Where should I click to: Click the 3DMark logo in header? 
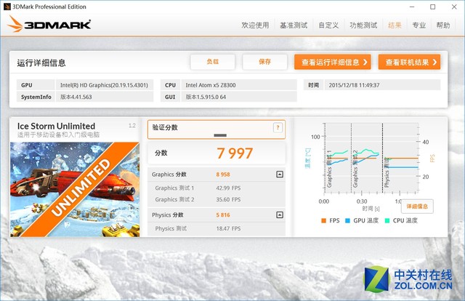49,24
